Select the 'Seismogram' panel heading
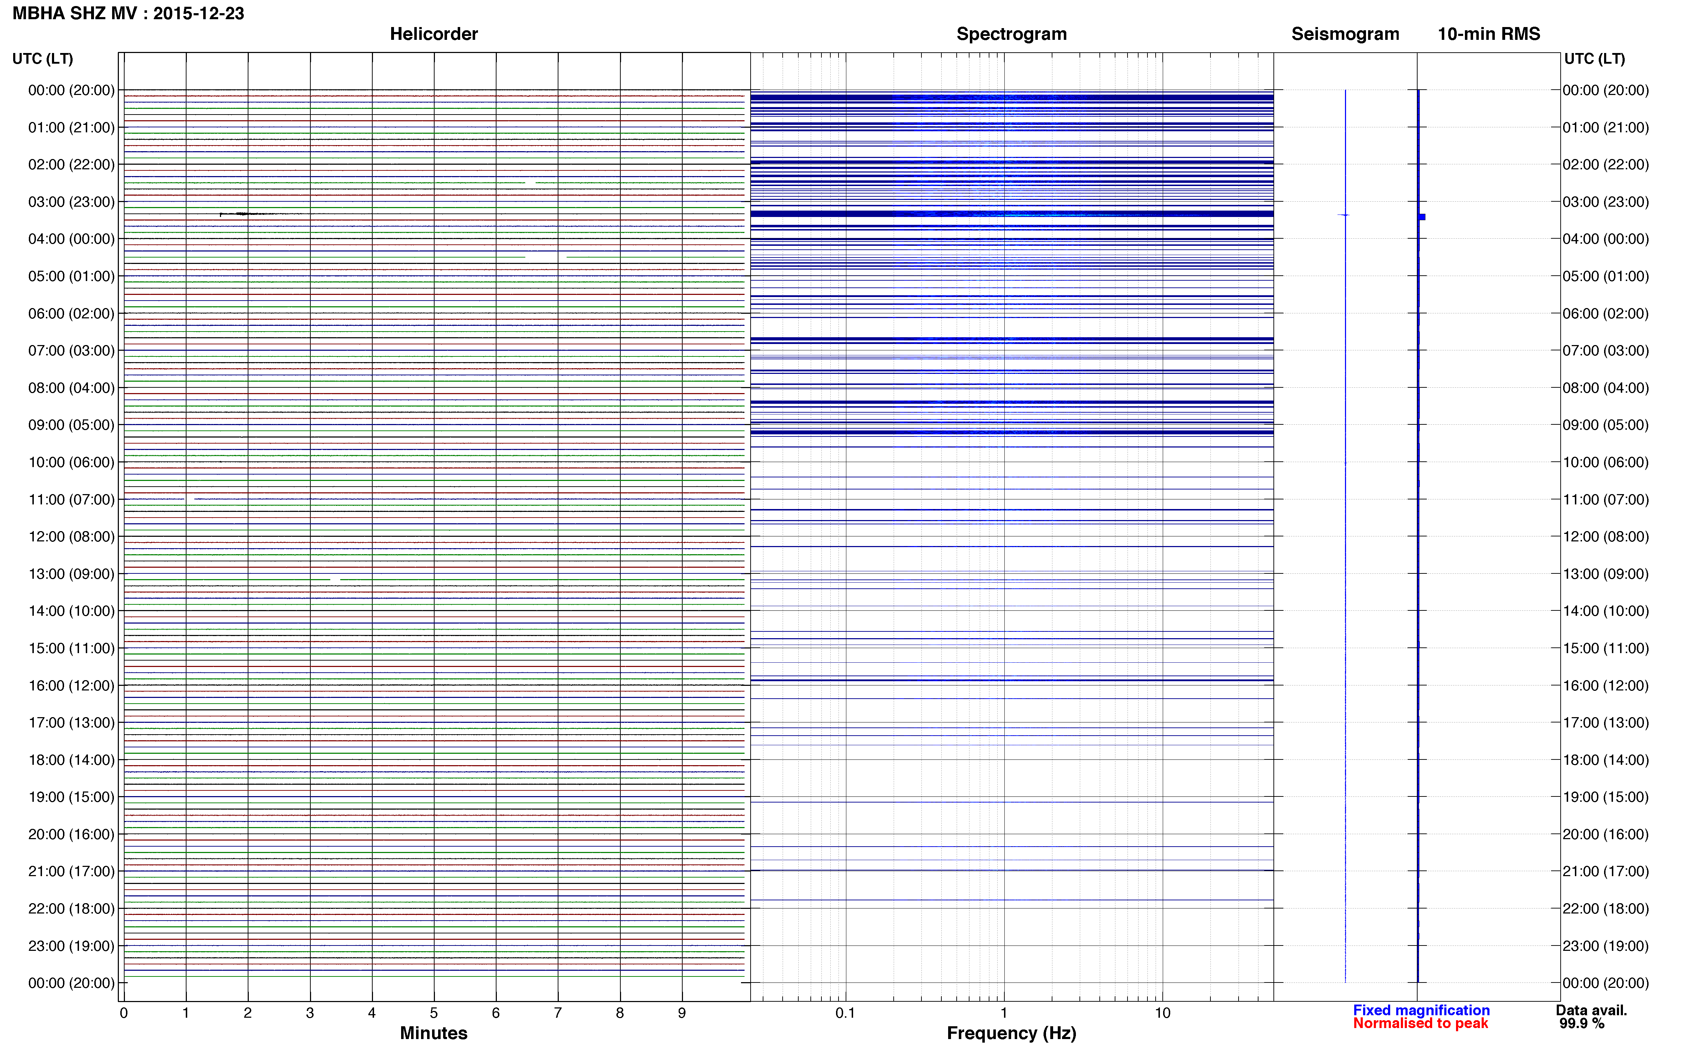 pyautogui.click(x=1345, y=33)
